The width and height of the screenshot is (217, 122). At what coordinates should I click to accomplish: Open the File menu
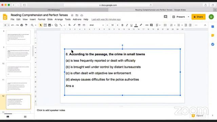tap(13, 19)
